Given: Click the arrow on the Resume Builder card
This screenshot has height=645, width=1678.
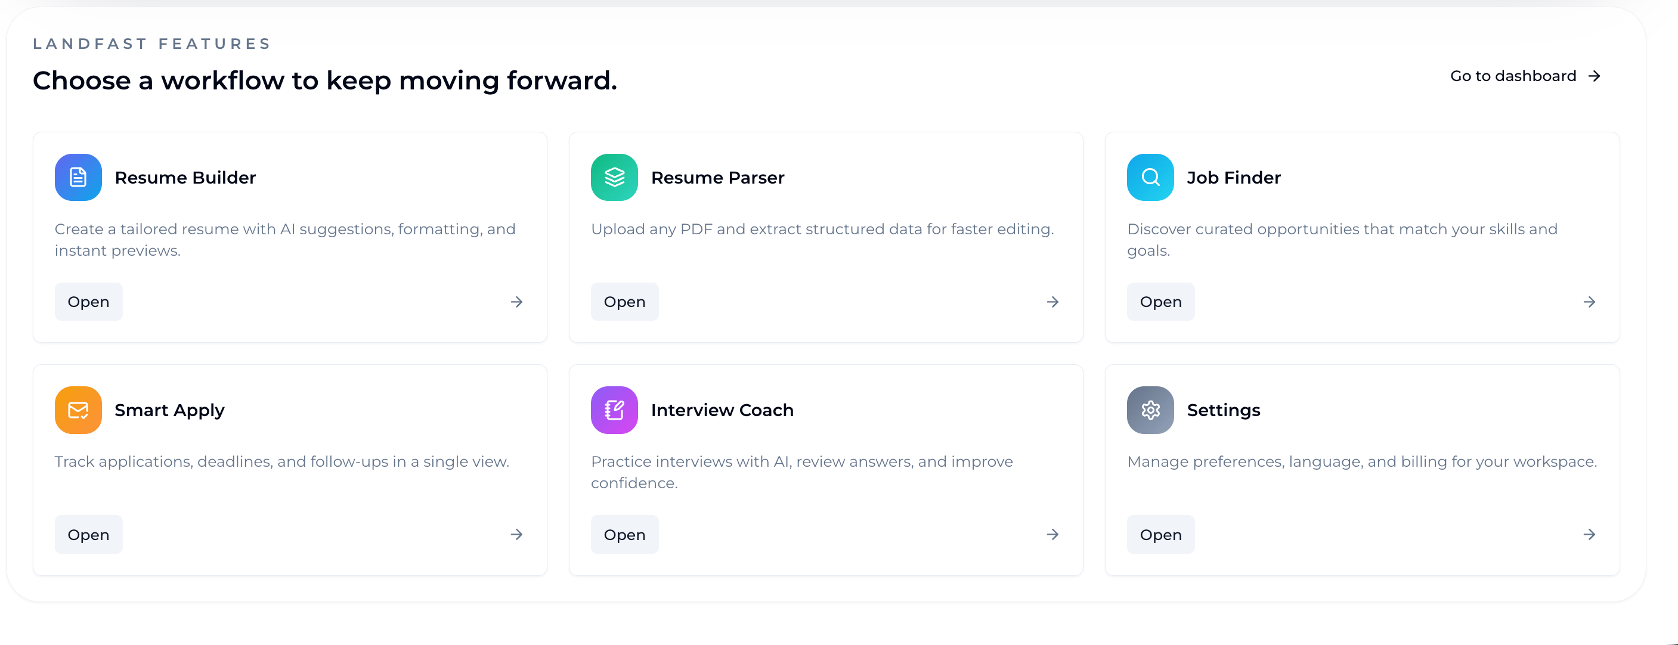Looking at the screenshot, I should (516, 302).
